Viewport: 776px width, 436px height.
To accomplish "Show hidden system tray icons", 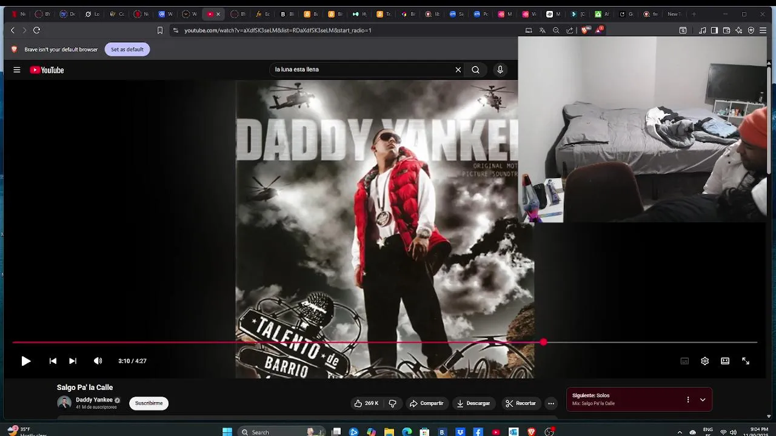I will coord(680,432).
